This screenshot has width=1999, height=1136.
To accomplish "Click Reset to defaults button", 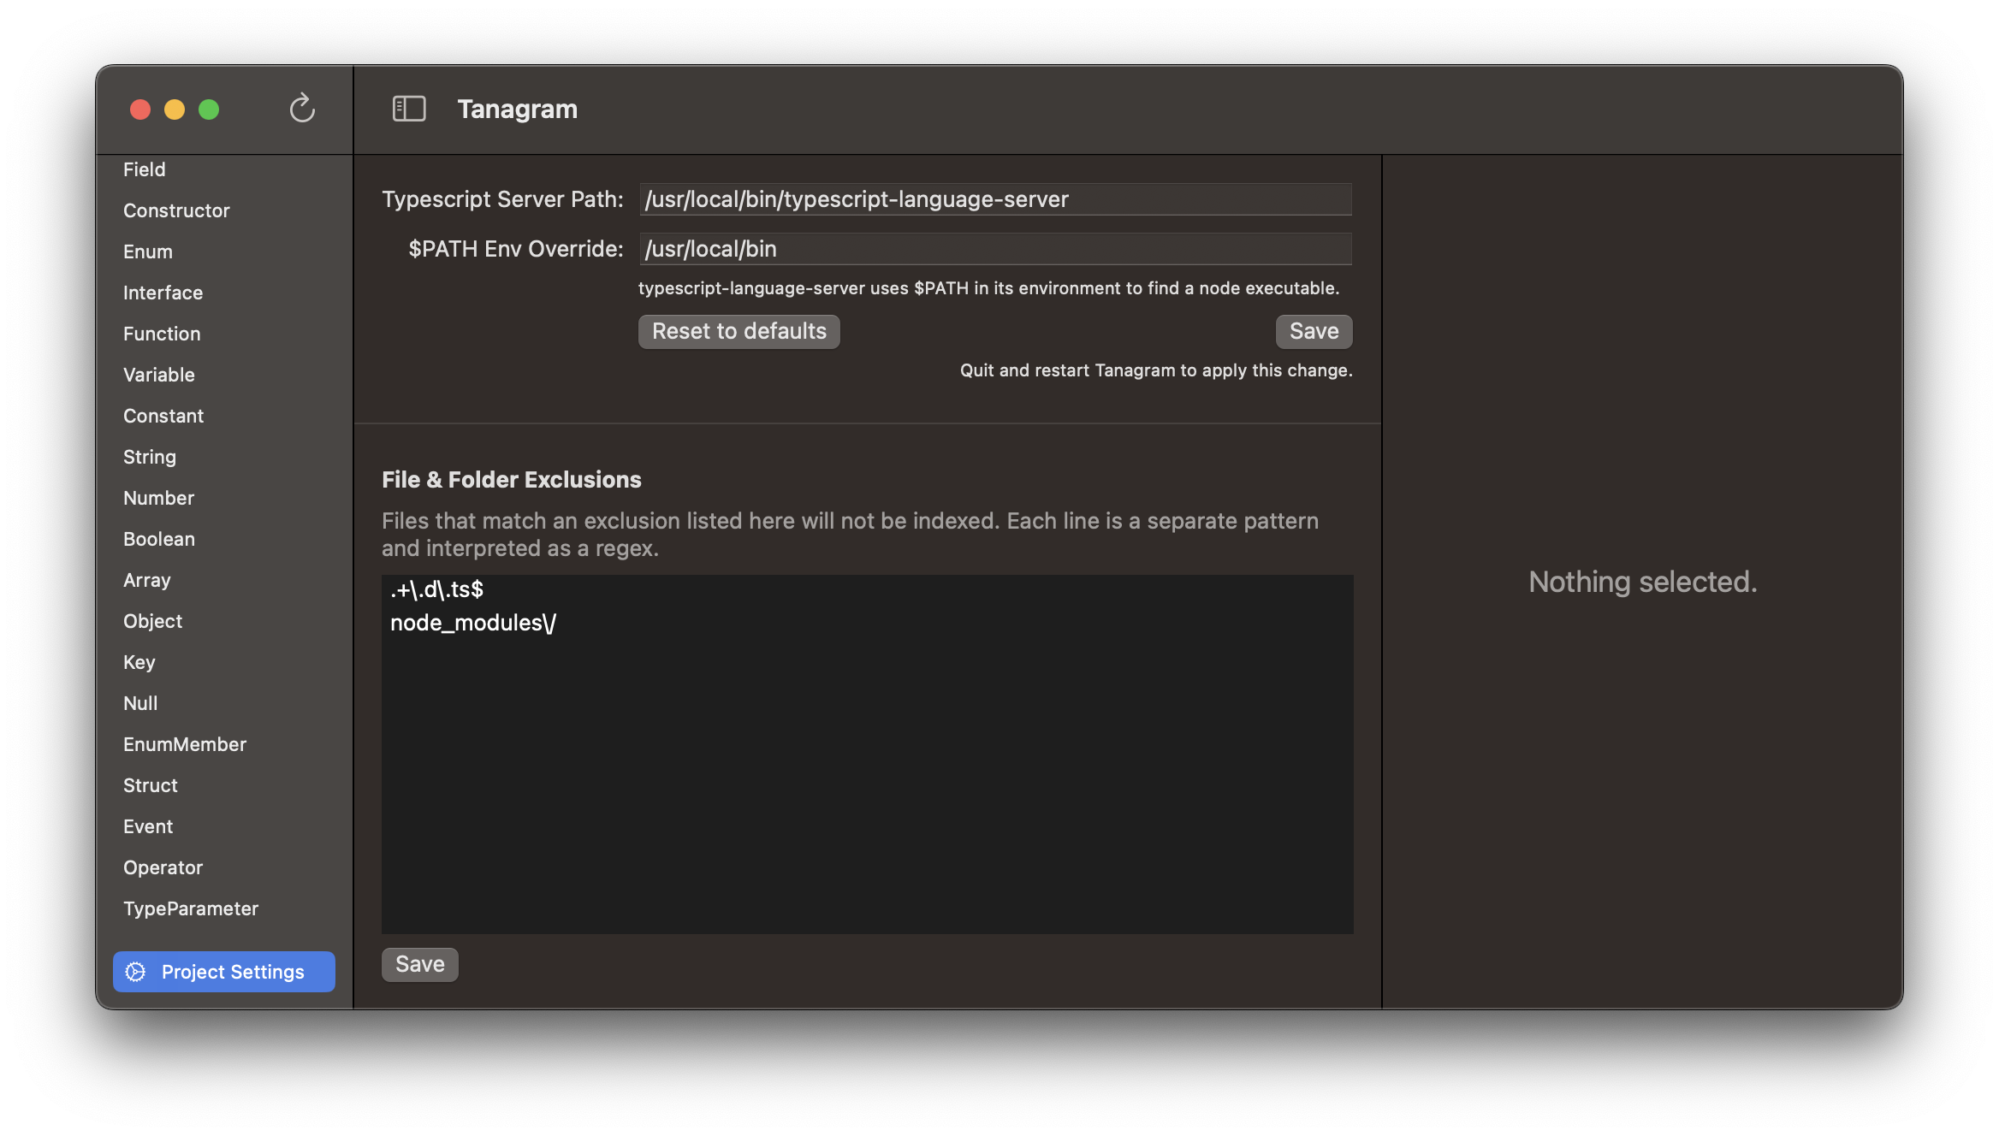I will (x=739, y=331).
